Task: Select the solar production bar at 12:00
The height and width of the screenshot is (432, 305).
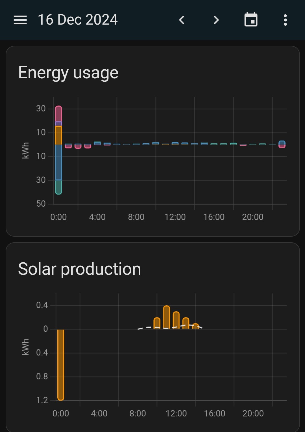Action: pos(176,320)
